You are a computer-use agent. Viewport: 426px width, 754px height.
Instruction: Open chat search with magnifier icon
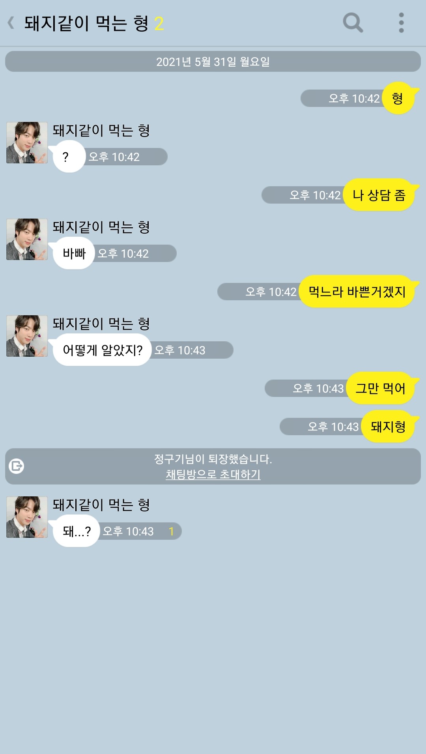(353, 22)
